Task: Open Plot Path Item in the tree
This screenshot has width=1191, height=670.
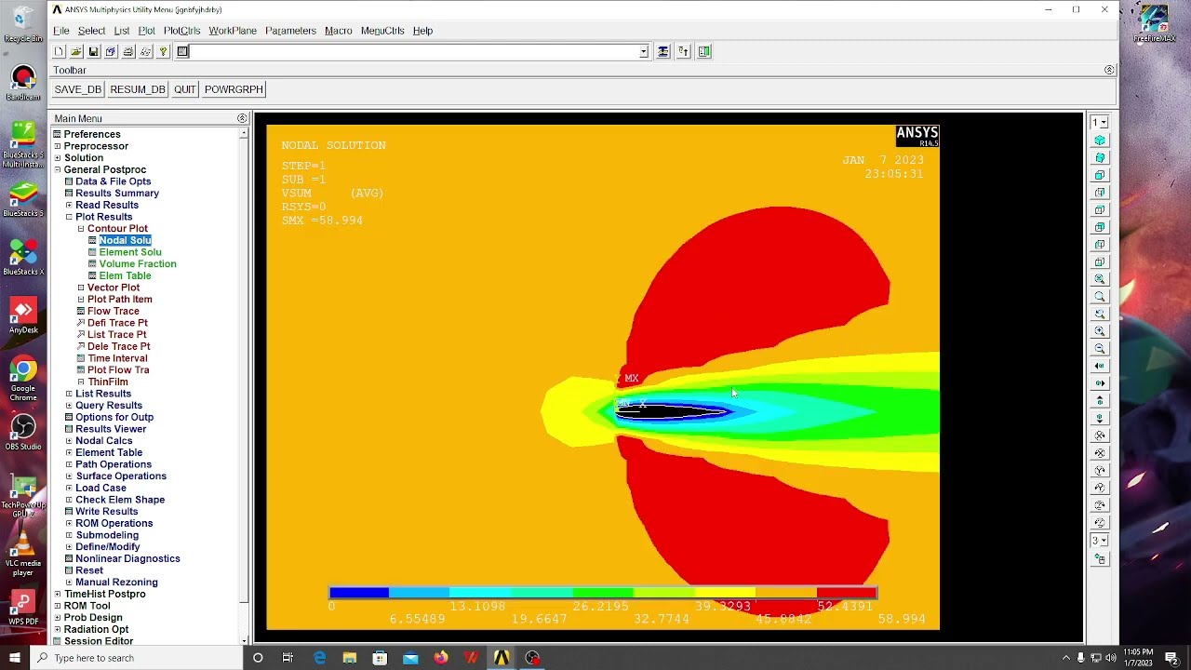Action: (x=119, y=300)
